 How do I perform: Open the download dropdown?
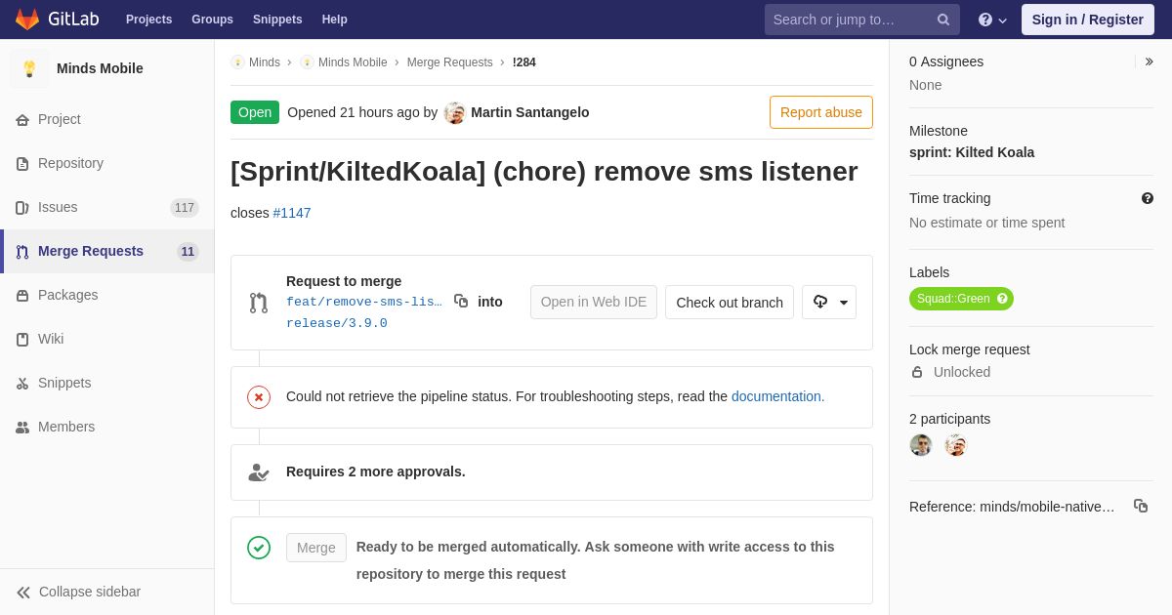829,303
